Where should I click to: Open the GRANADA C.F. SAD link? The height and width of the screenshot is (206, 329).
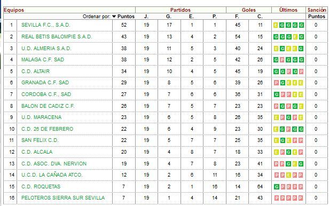pos(45,83)
